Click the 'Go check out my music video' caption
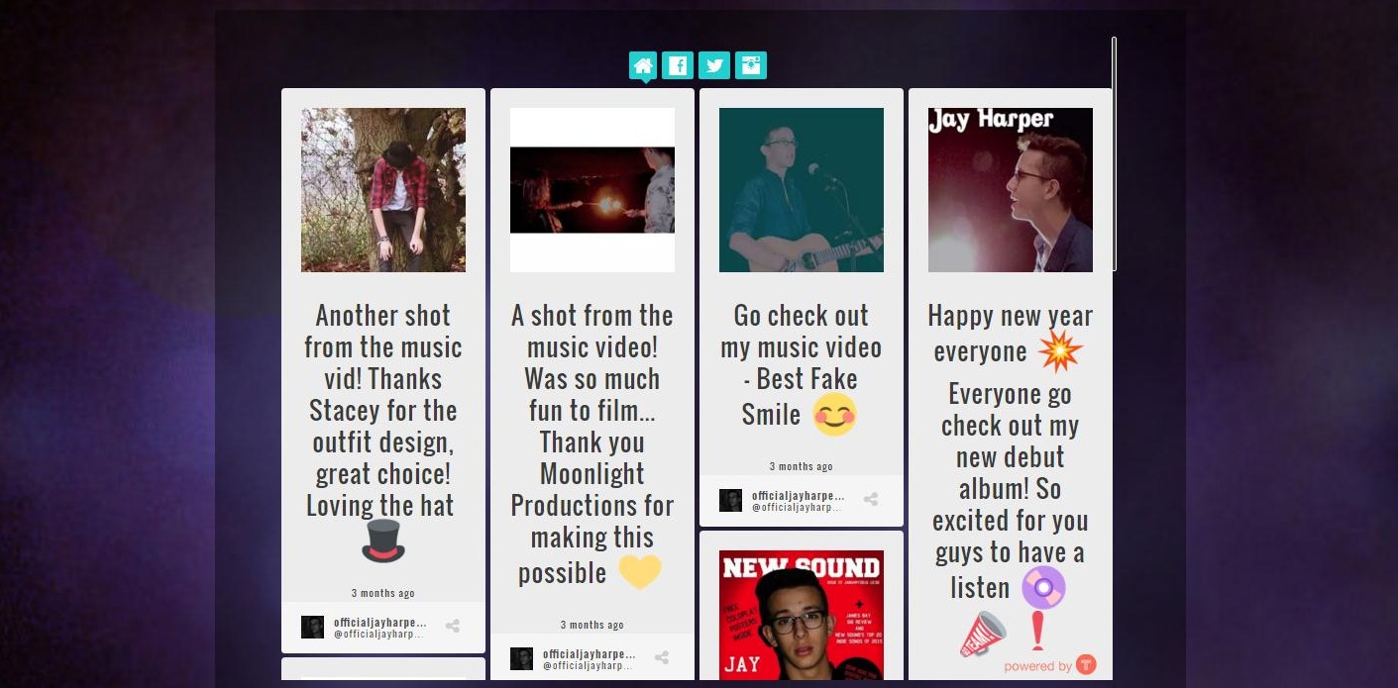The width and height of the screenshot is (1398, 688). point(802,367)
